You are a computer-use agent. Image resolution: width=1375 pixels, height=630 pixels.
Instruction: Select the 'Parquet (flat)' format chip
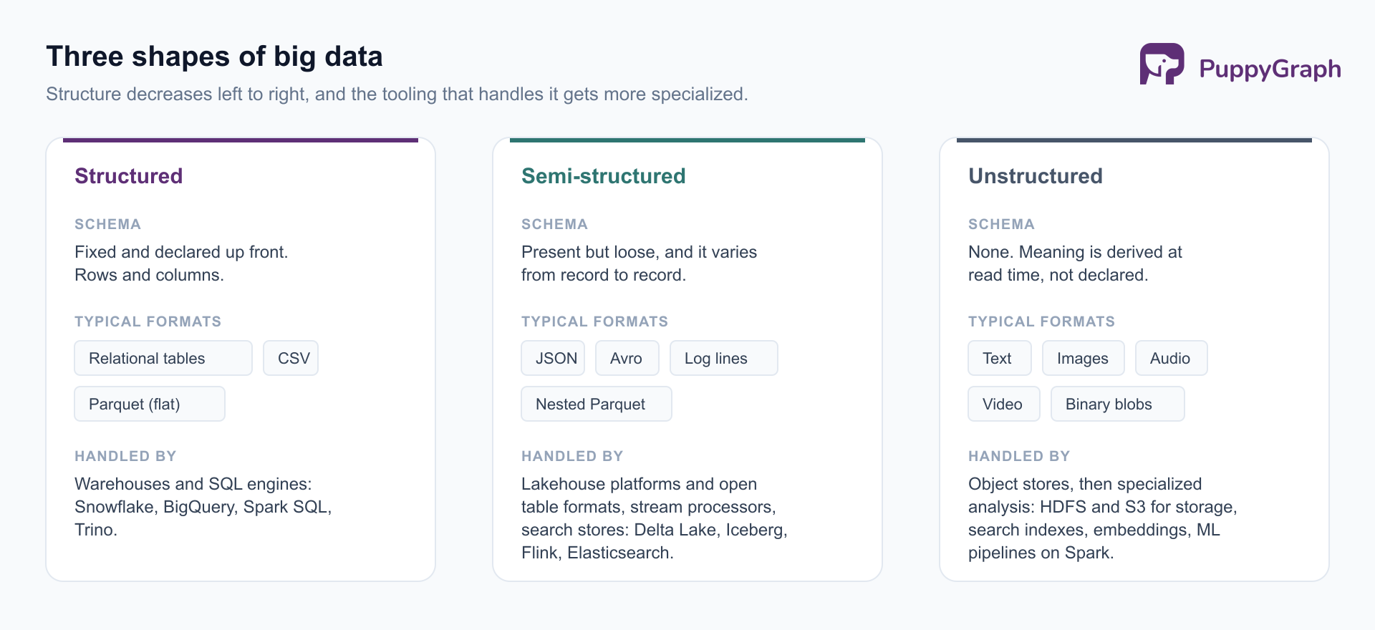tap(150, 404)
